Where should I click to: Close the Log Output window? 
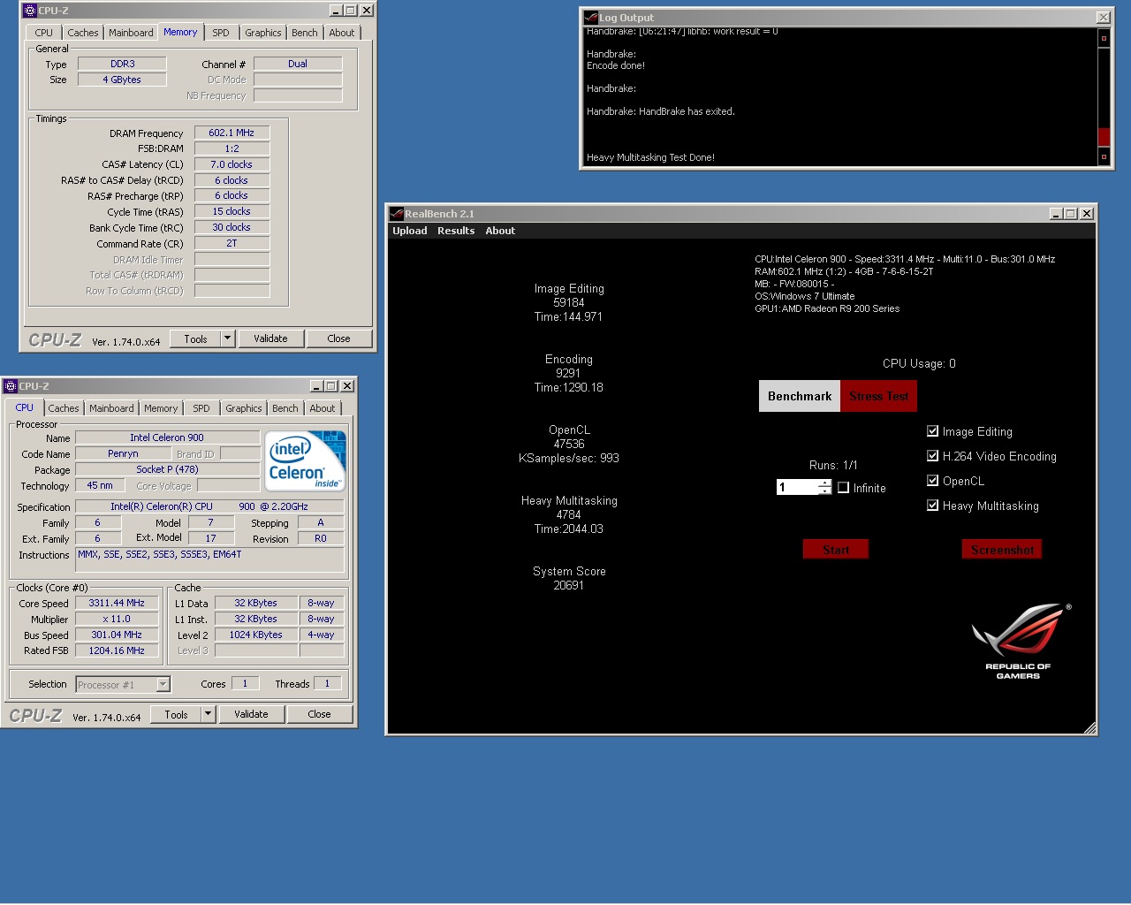(1104, 17)
